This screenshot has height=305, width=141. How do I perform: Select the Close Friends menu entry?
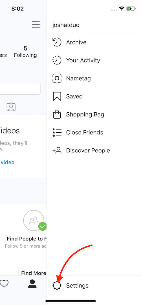click(94, 132)
